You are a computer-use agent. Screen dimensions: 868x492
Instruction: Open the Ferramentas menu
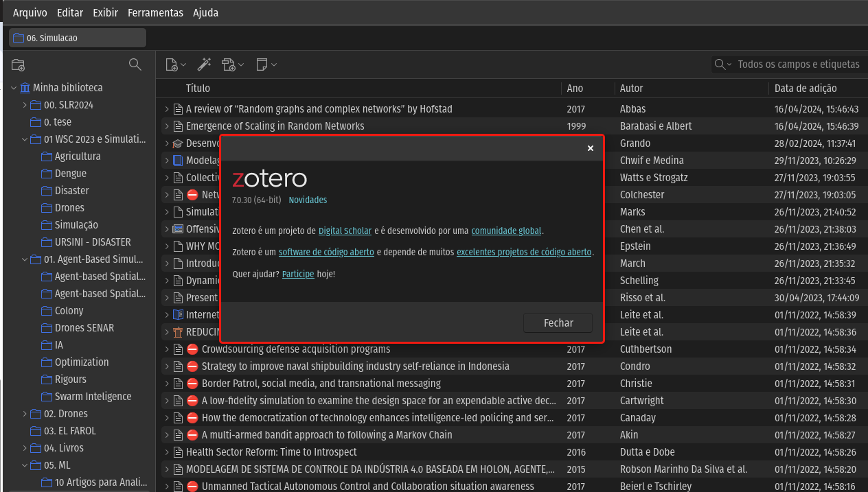[155, 12]
